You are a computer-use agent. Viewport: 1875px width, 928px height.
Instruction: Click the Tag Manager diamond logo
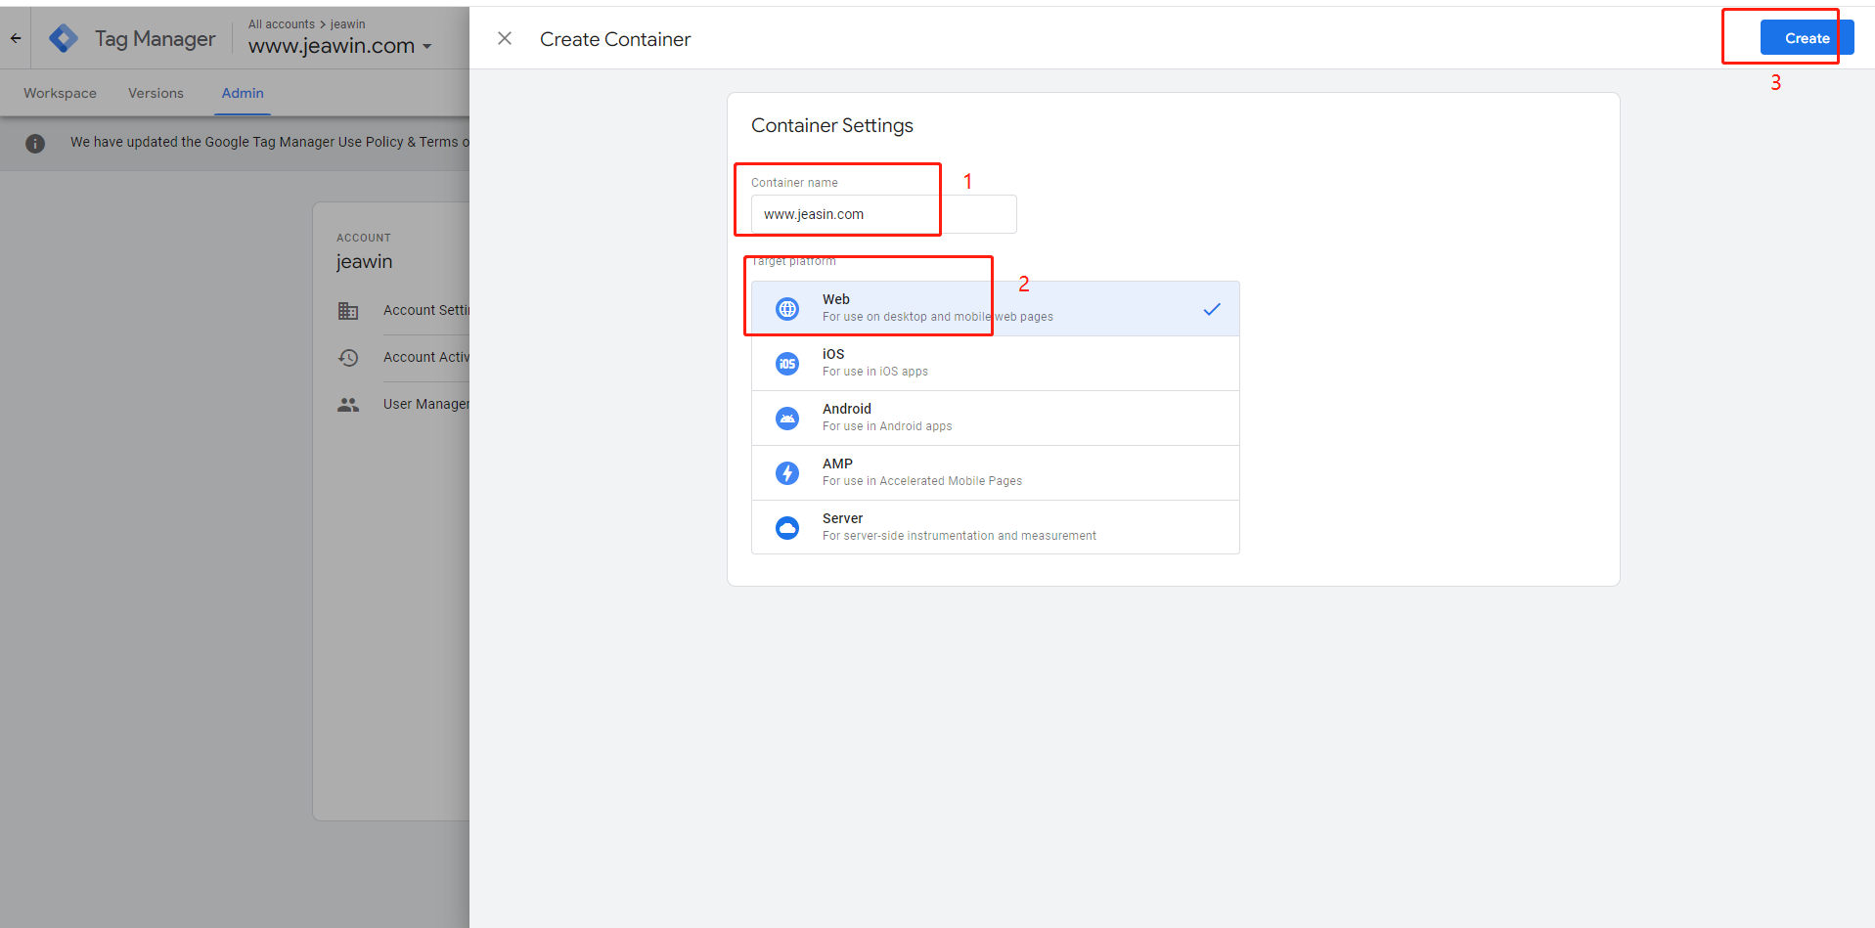point(64,38)
